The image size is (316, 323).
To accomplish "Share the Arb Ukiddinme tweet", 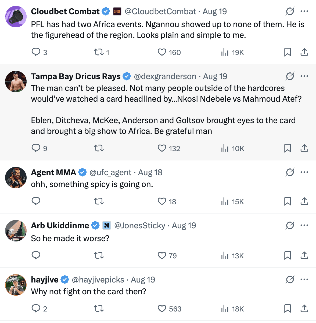I will 304,255.
